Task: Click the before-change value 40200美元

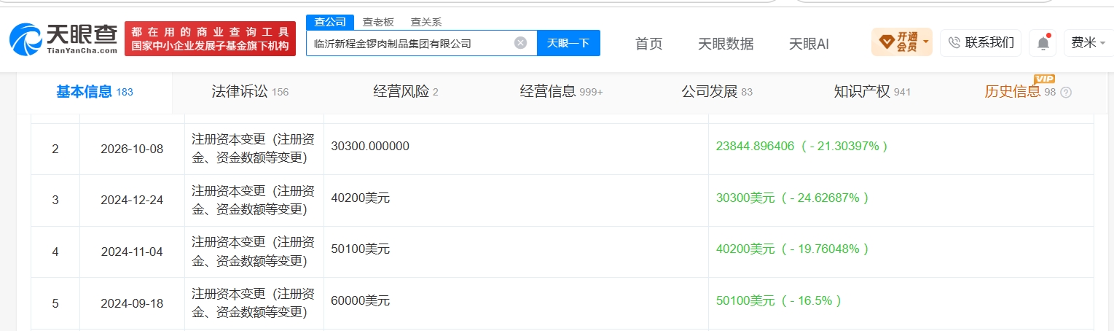Action: [360, 198]
